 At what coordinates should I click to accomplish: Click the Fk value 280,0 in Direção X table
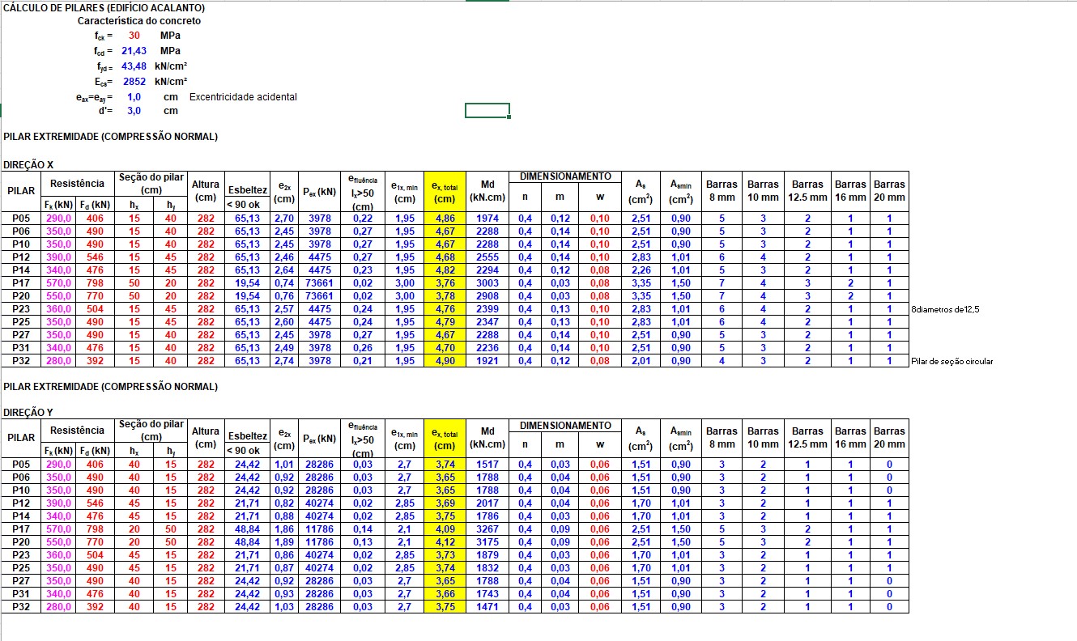[59, 361]
